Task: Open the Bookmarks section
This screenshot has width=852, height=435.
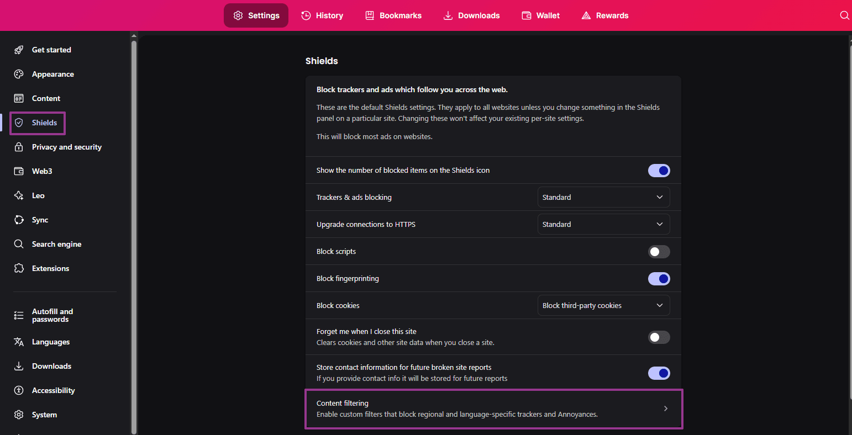Action: tap(393, 15)
